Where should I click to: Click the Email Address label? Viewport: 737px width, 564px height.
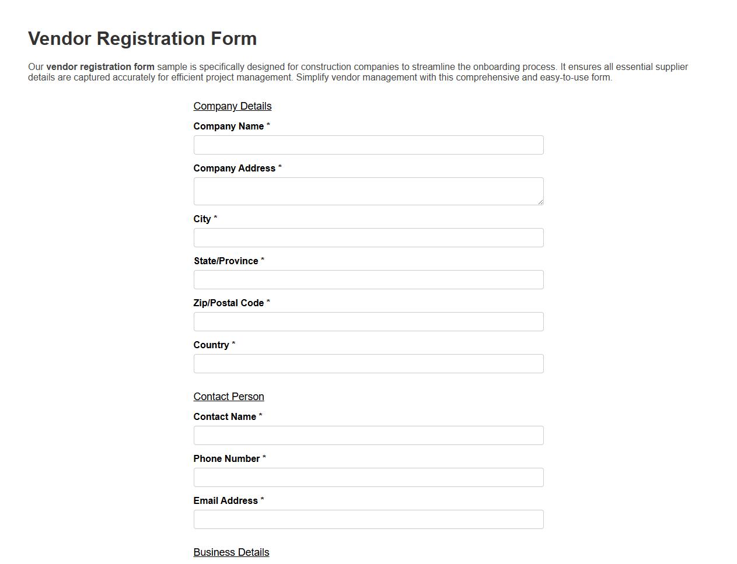pyautogui.click(x=226, y=500)
